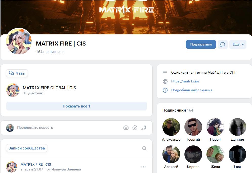
Task: Open subscriber Даниил's profile picture
Action: [237, 127]
